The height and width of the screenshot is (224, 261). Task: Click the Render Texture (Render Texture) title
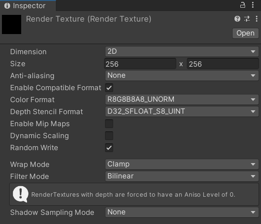click(89, 19)
